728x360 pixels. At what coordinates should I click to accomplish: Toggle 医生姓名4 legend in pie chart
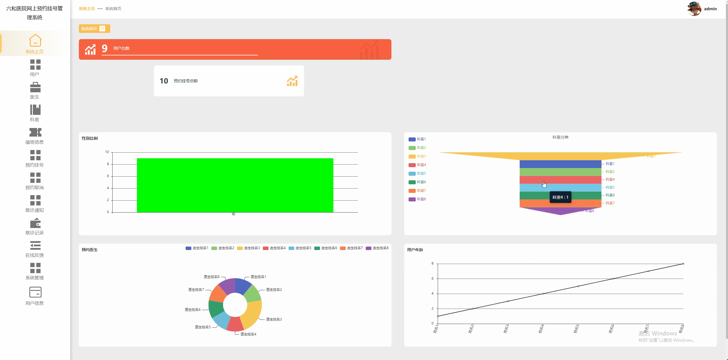click(x=274, y=248)
